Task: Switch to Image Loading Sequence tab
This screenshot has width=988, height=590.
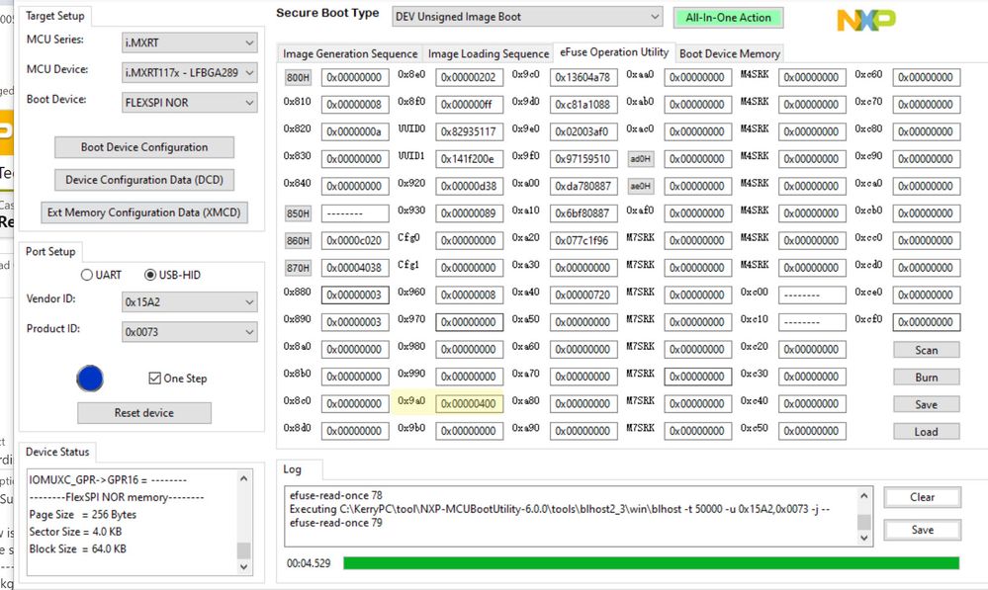Action: (489, 53)
